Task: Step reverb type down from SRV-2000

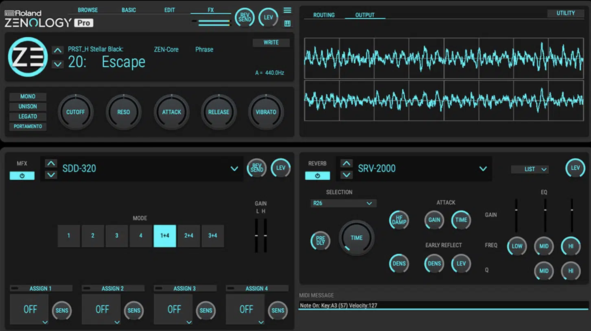Action: coord(346,175)
